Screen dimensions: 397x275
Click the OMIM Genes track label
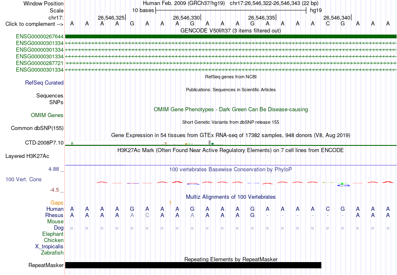[x=47, y=115]
